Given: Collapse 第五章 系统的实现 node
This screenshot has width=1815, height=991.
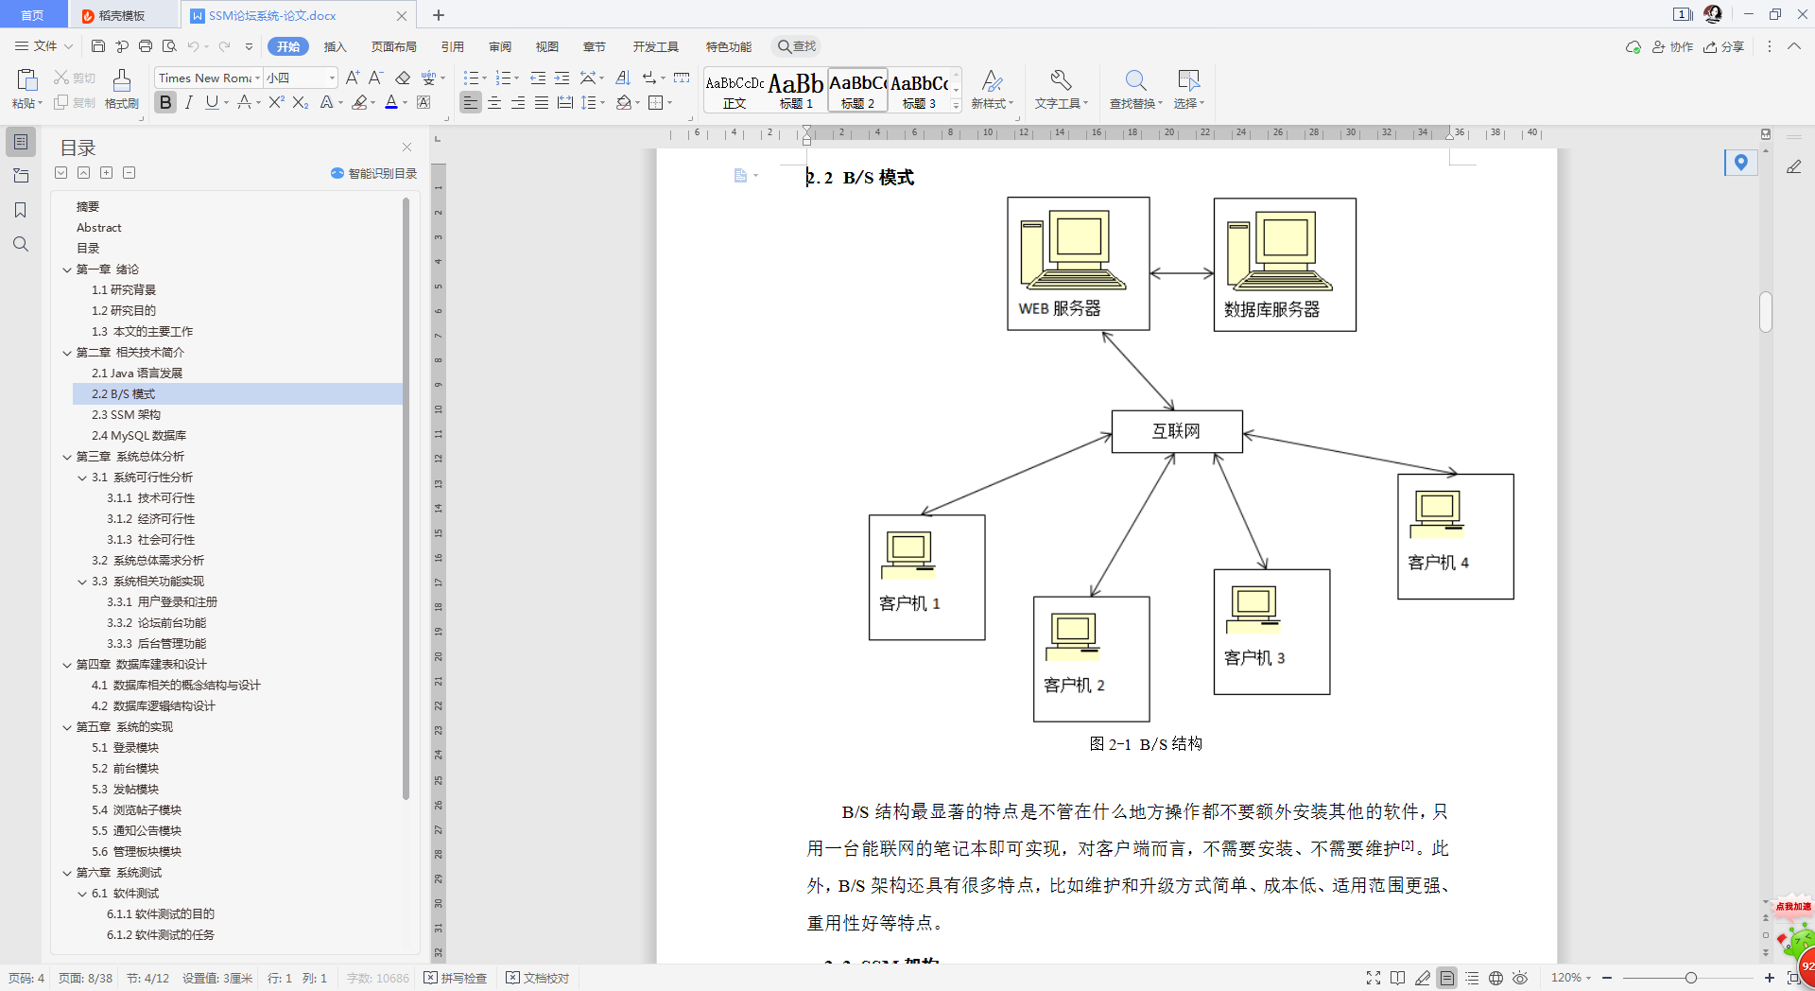Looking at the screenshot, I should coord(67,727).
